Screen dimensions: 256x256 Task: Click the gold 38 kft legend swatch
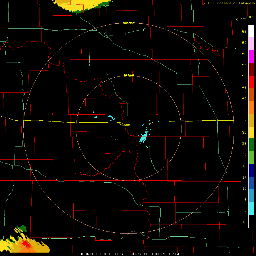click(x=251, y=120)
